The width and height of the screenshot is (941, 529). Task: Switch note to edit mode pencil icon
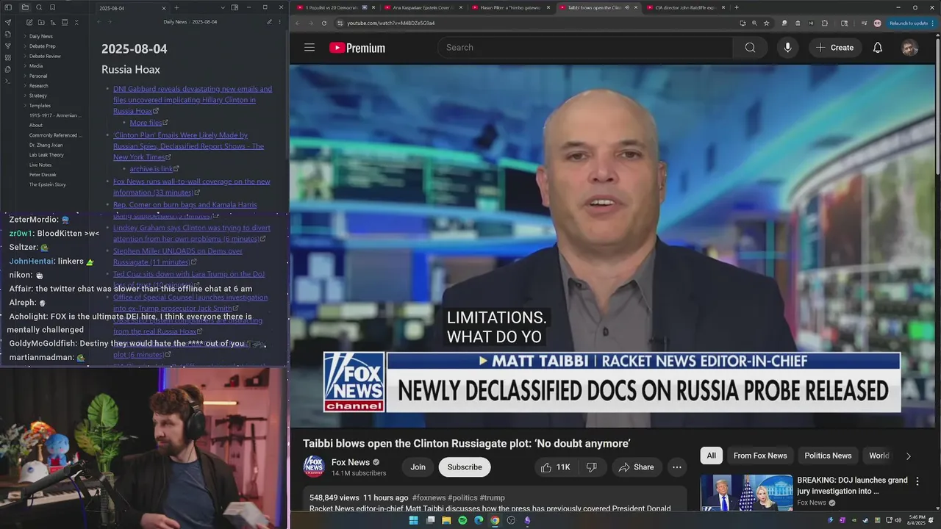click(269, 22)
